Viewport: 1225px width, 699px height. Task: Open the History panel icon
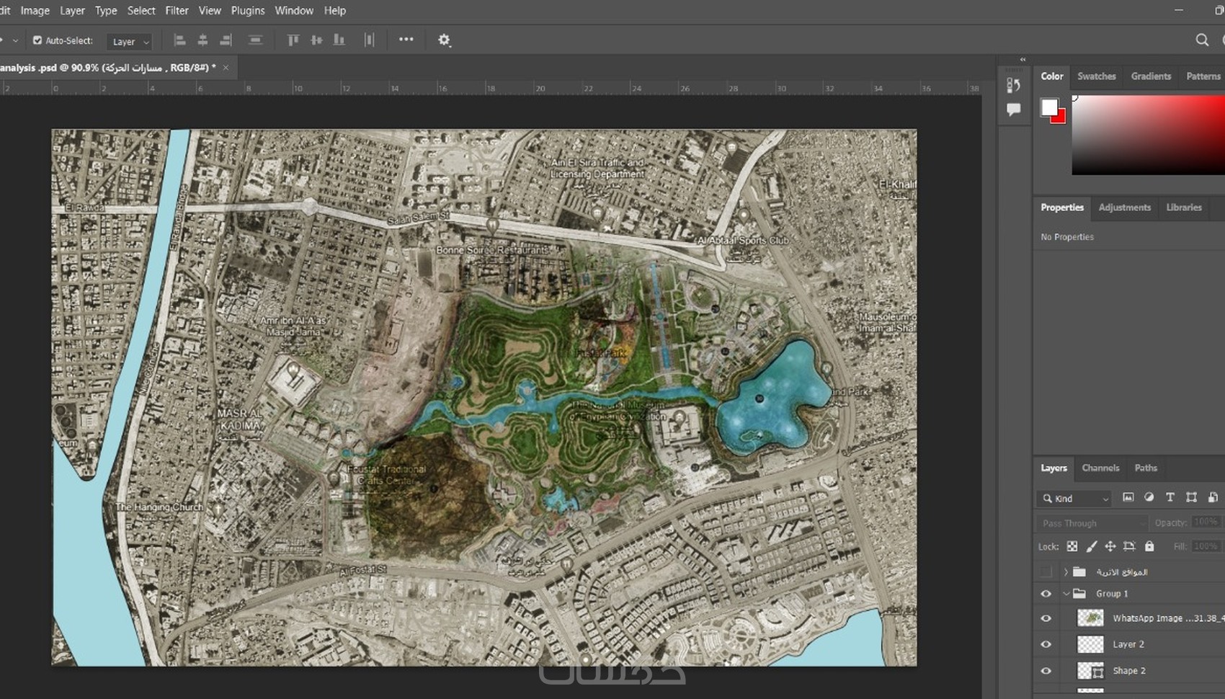(x=1014, y=85)
